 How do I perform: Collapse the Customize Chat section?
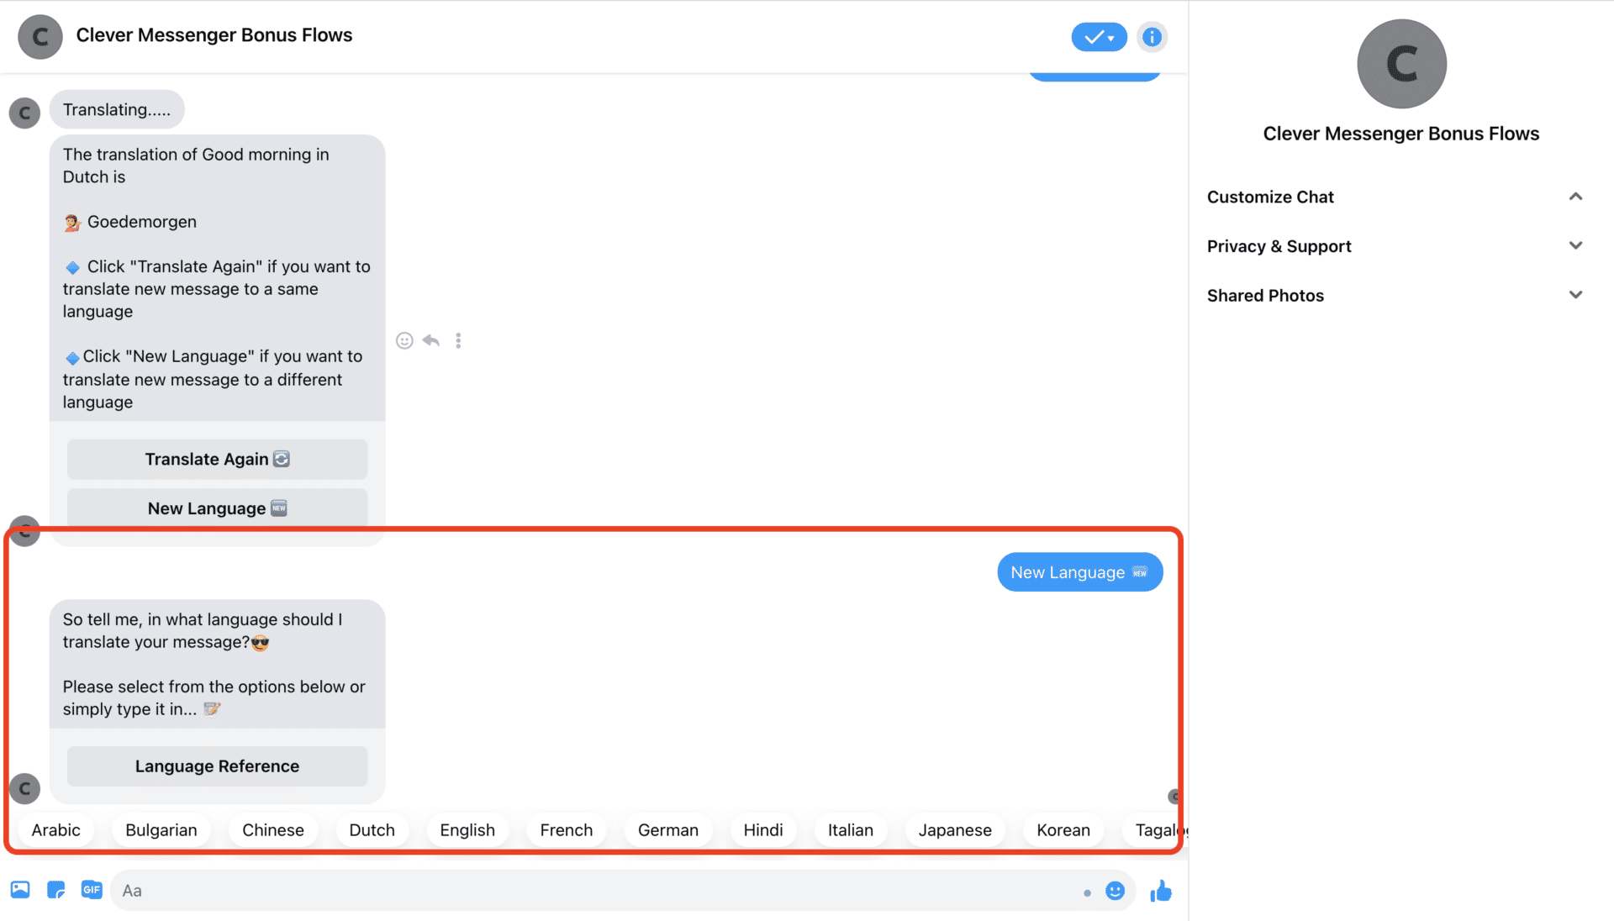tap(1574, 196)
